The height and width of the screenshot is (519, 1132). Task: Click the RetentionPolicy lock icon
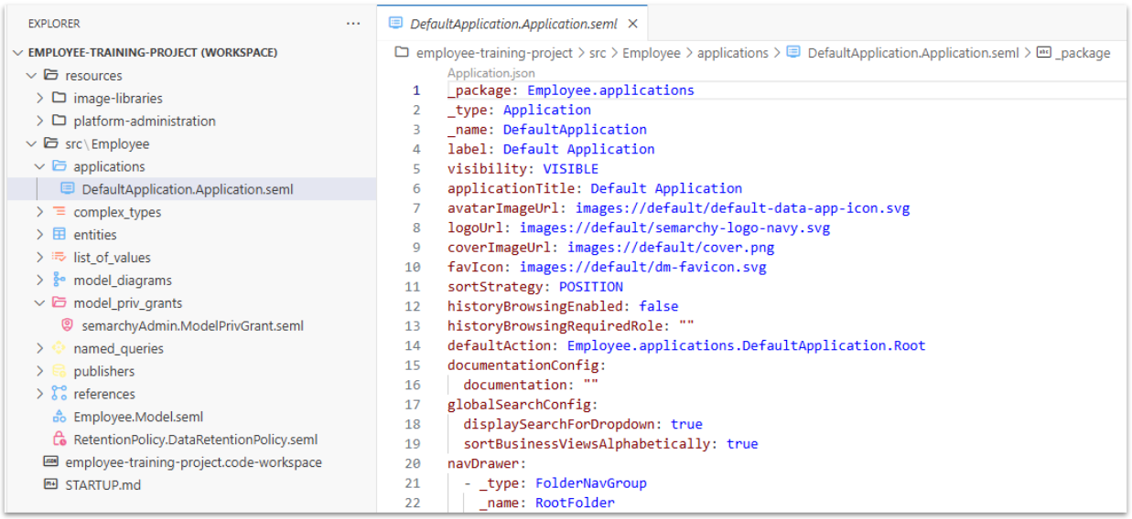tap(59, 440)
